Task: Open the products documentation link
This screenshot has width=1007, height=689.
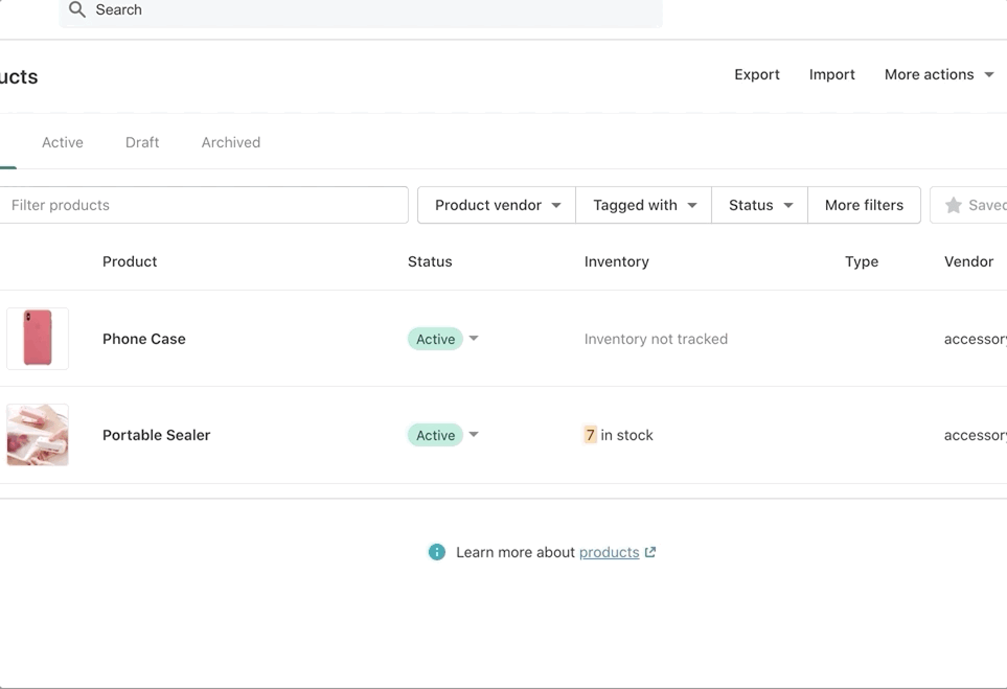Action: [609, 552]
